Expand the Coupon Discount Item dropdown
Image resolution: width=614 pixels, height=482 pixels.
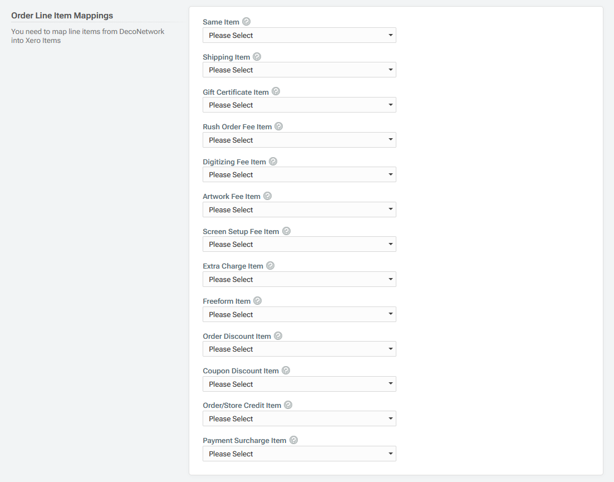(x=299, y=384)
